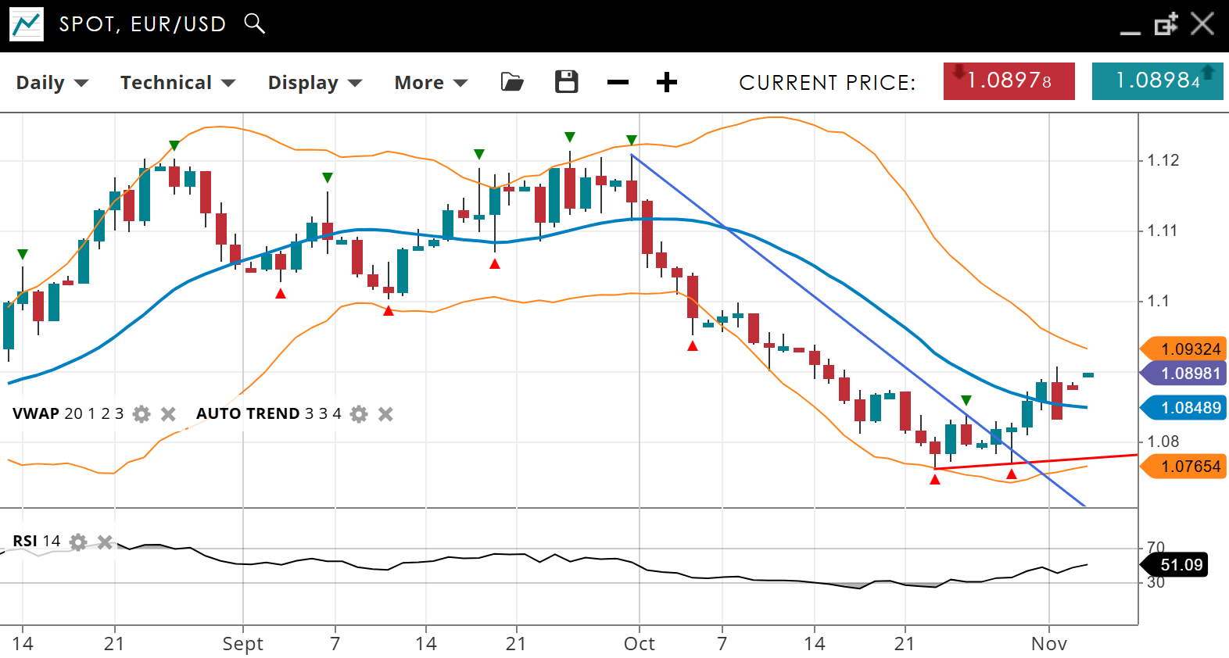This screenshot has width=1229, height=658.
Task: Zoom out with minus icon
Action: click(x=618, y=82)
